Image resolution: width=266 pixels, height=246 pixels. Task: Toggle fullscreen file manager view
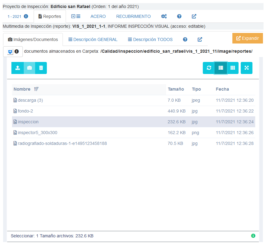tap(247, 68)
